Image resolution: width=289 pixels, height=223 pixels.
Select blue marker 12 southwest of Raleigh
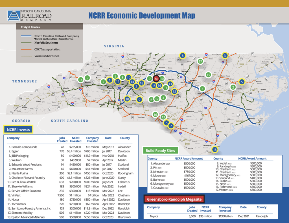click(174, 91)
